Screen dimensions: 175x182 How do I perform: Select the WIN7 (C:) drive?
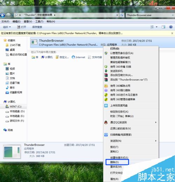coord(14,106)
